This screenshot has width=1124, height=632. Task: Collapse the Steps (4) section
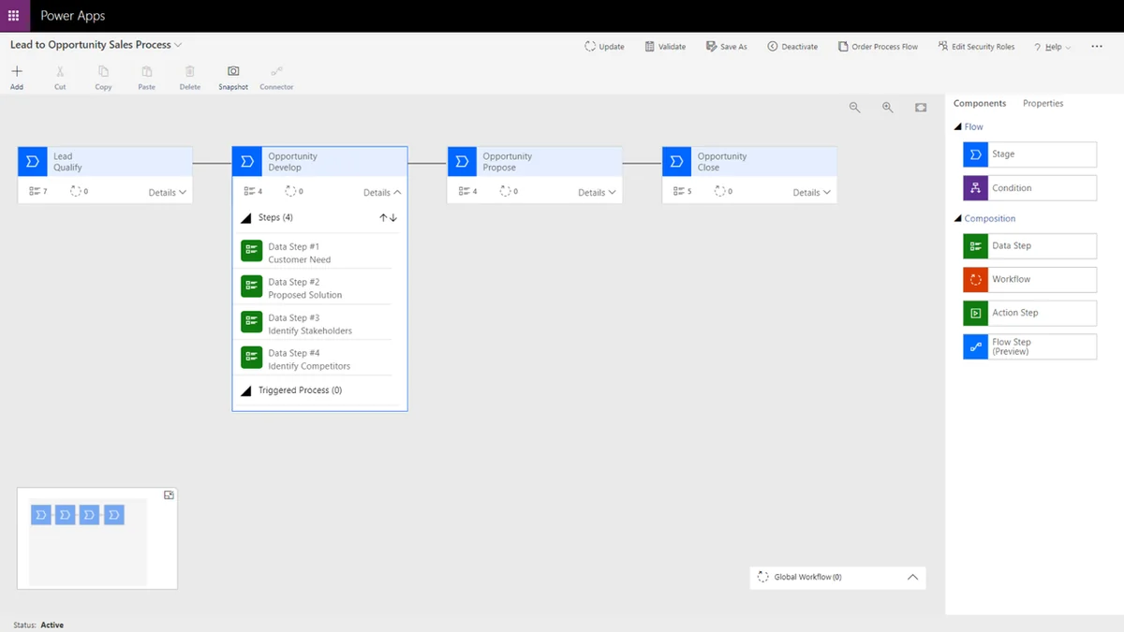[246, 218]
